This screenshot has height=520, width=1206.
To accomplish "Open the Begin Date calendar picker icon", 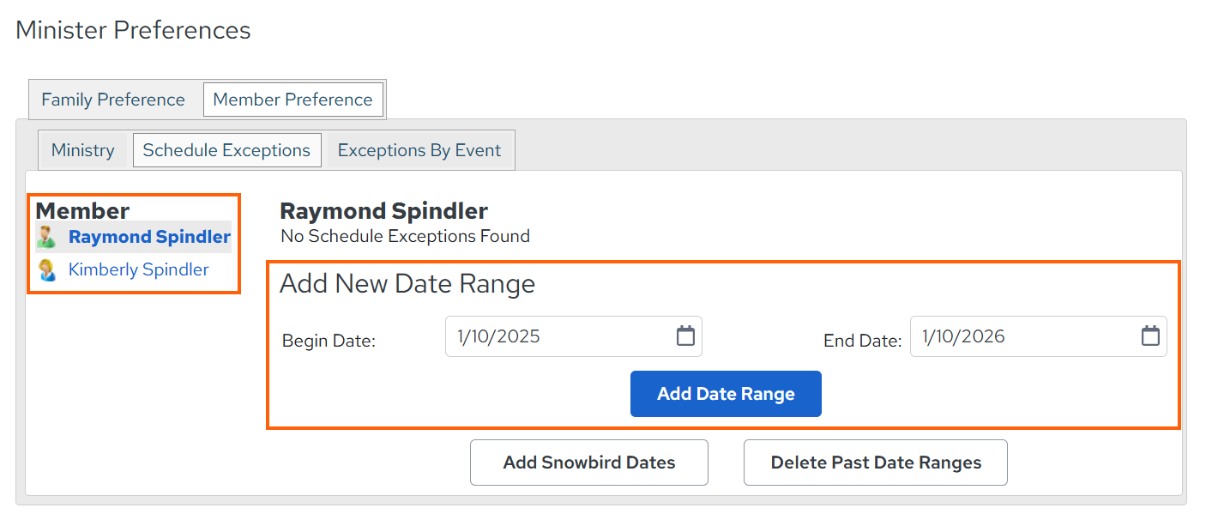I will pos(685,336).
